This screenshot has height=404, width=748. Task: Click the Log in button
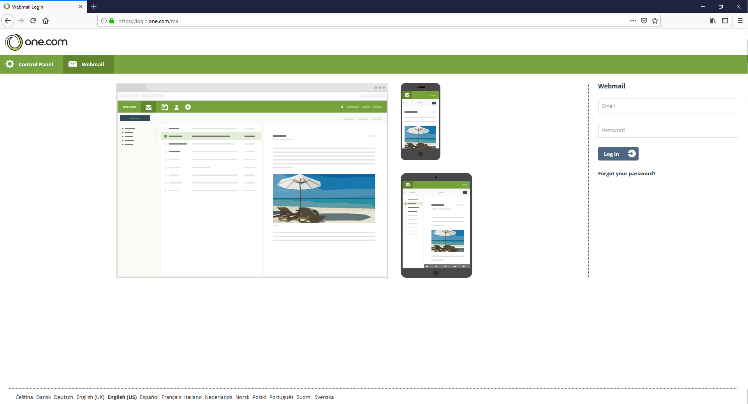pos(618,153)
